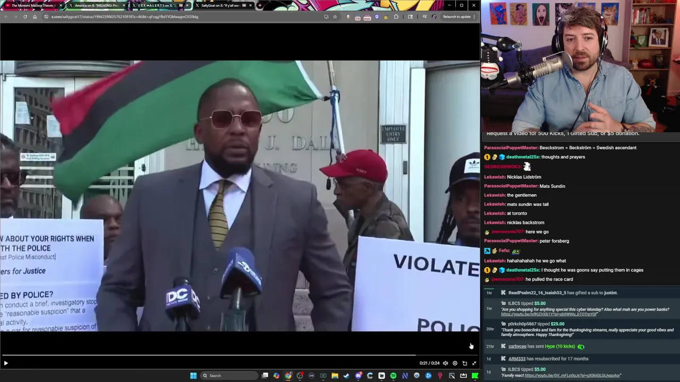Open Task View from taskbar
The width and height of the screenshot is (680, 382).
pos(265,376)
